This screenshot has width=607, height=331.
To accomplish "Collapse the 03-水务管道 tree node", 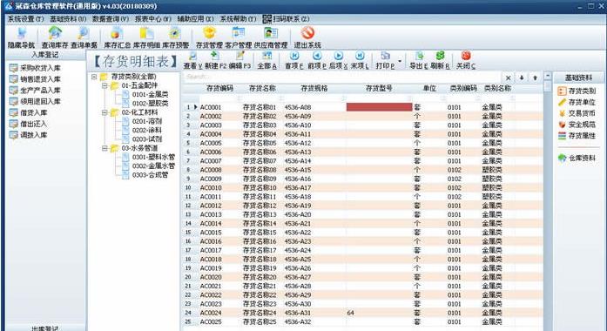I will click(105, 148).
